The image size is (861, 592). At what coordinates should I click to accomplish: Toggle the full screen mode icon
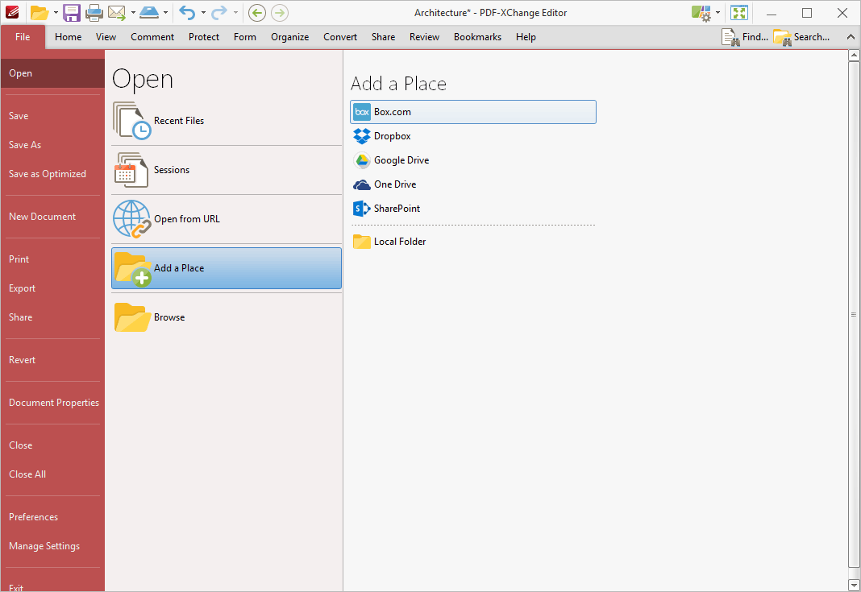(739, 13)
